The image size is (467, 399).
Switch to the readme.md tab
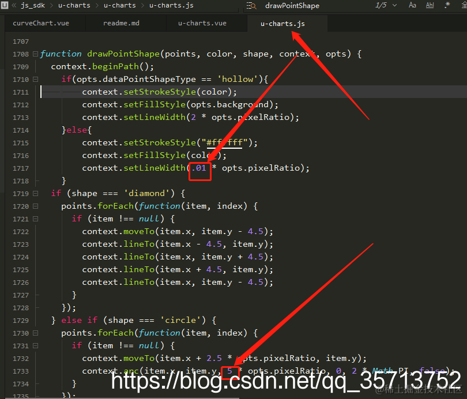[126, 23]
